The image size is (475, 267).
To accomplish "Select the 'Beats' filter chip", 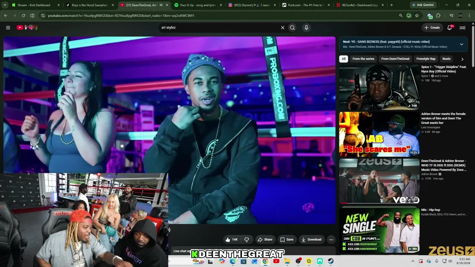I will (x=446, y=59).
